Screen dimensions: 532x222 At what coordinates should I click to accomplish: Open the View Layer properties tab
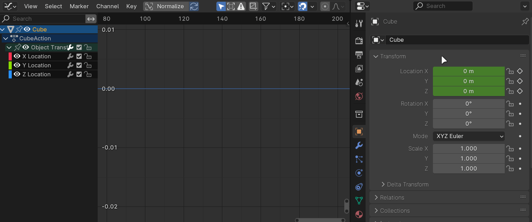click(359, 68)
